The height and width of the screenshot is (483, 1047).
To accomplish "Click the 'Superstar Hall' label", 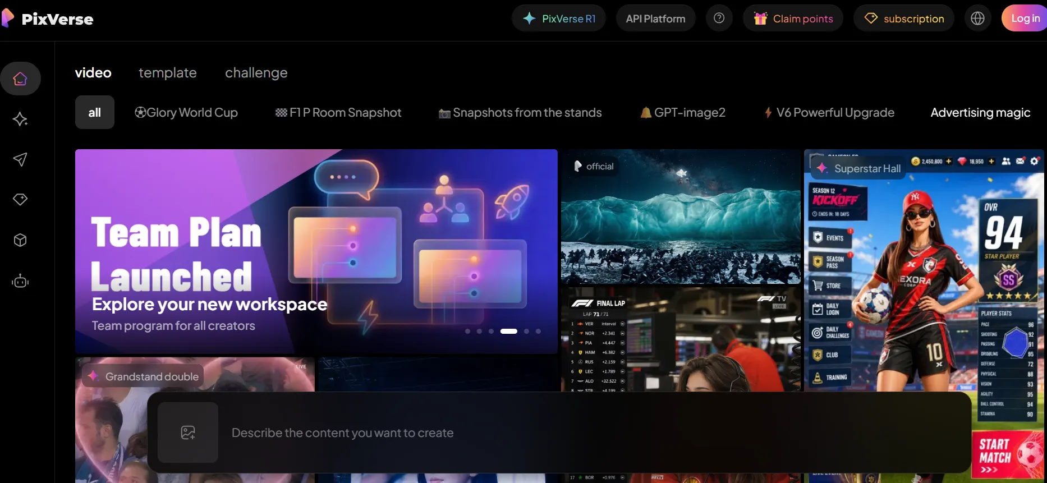I will click(x=858, y=168).
